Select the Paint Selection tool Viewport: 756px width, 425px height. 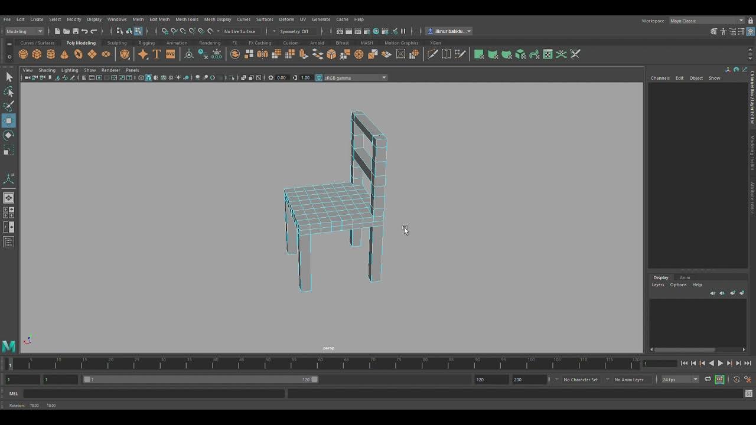coord(9,106)
